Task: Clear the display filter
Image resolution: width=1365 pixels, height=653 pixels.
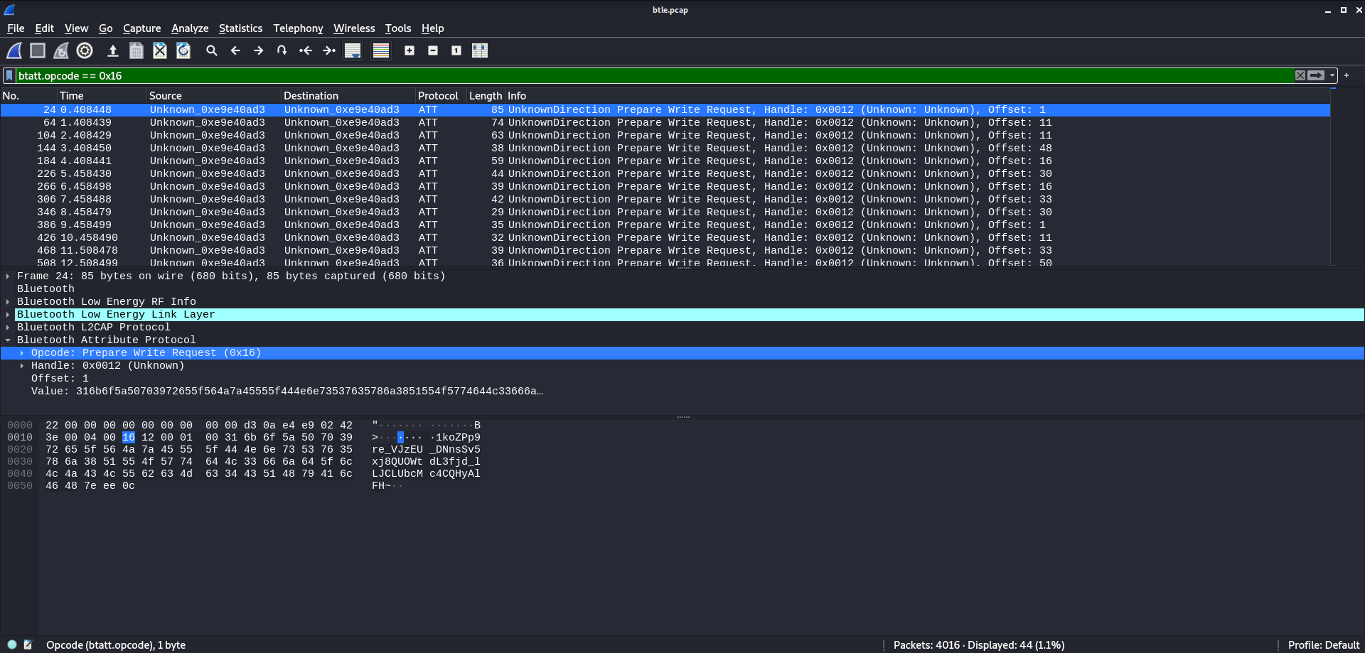Action: [1300, 75]
